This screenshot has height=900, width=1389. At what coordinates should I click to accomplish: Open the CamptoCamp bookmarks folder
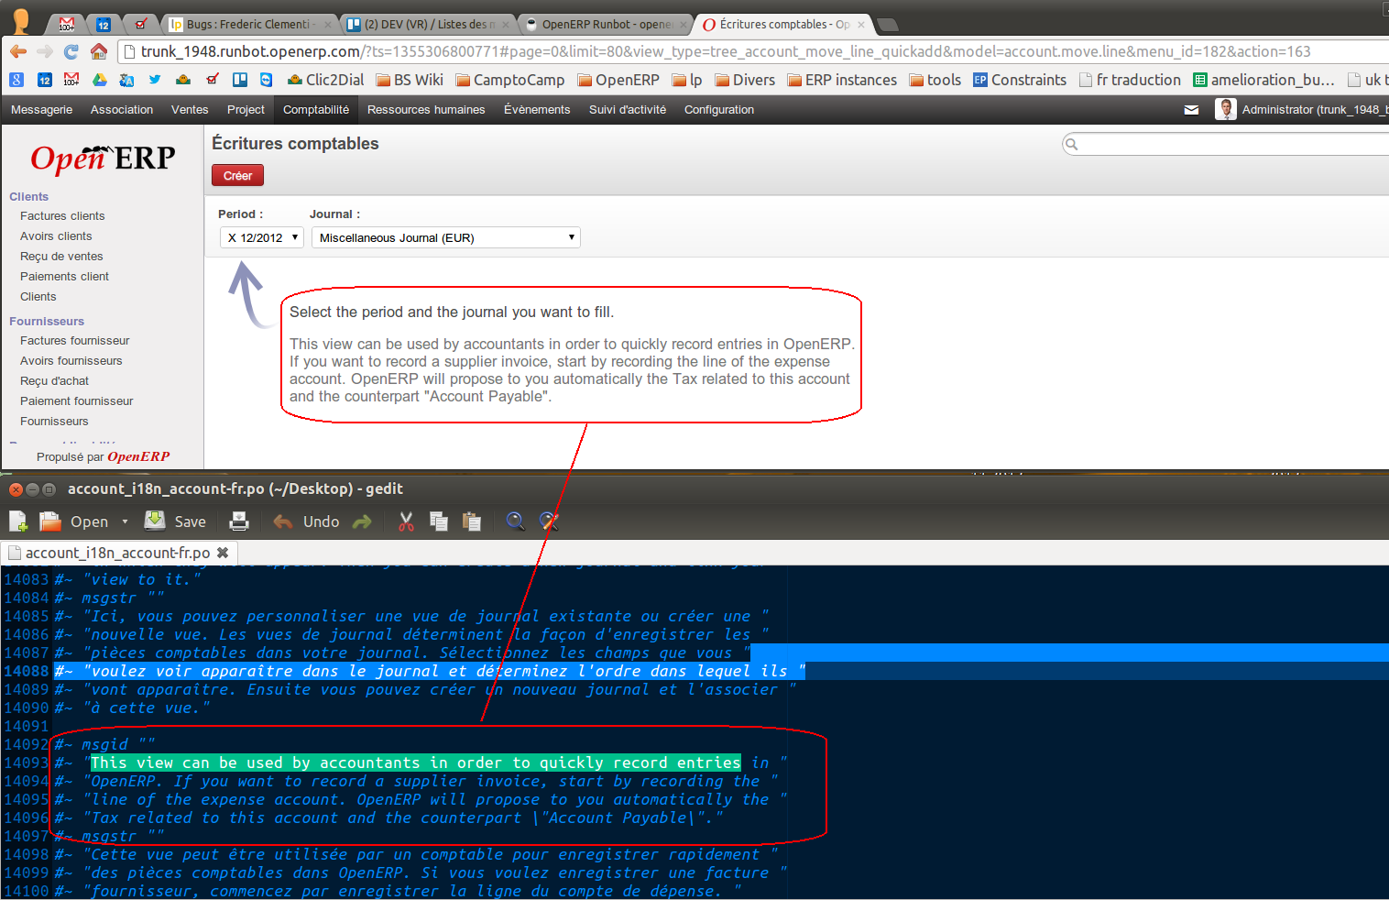[x=510, y=80]
